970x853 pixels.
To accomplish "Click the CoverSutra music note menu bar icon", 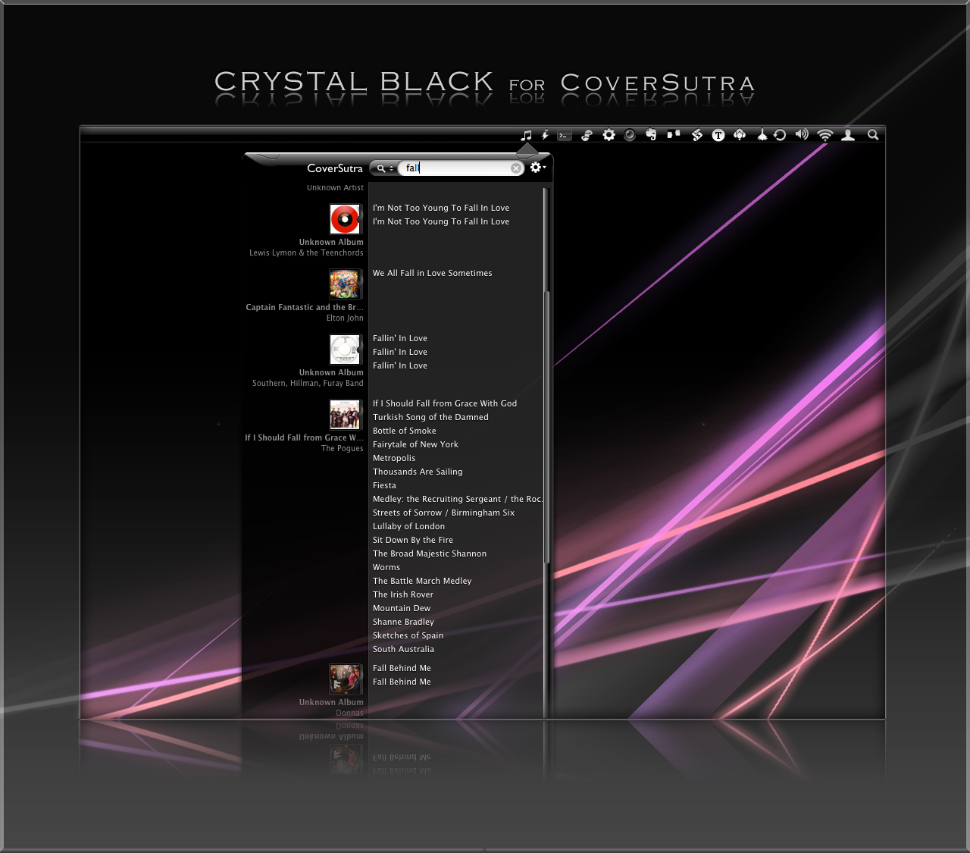I will point(527,135).
